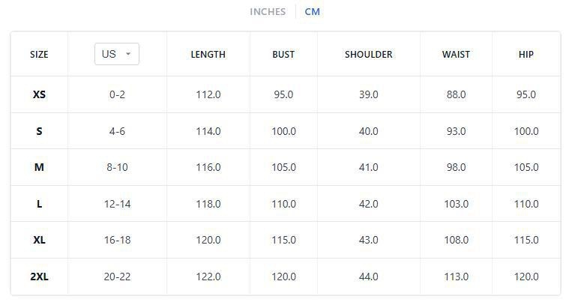Click the 20-22 US size cell
This screenshot has height=305, width=572.
117,277
